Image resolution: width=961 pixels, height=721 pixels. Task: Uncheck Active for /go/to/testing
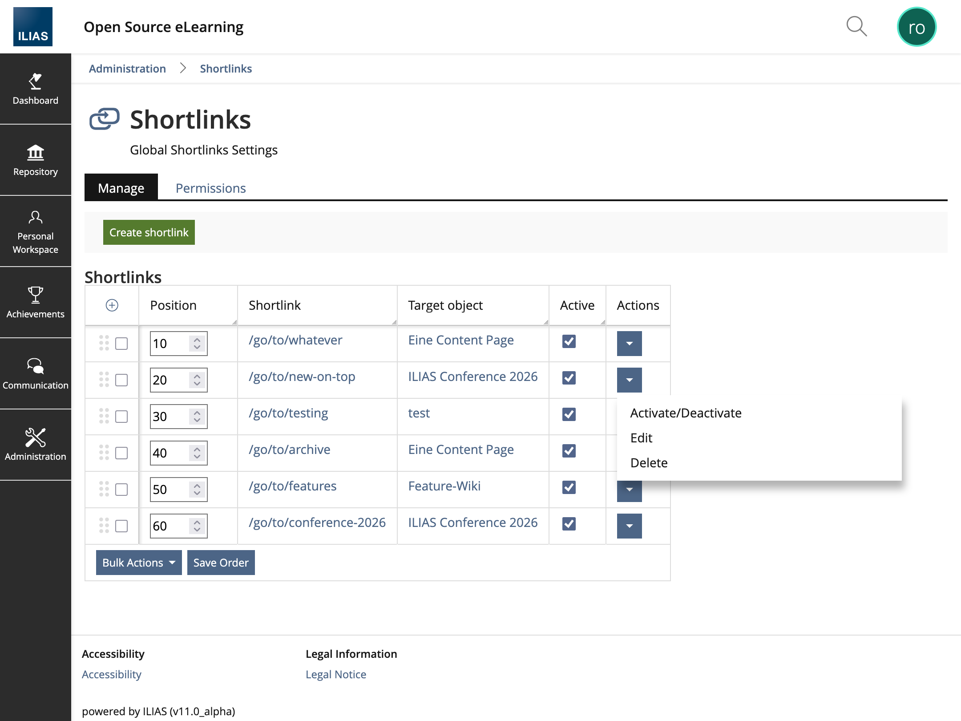569,414
